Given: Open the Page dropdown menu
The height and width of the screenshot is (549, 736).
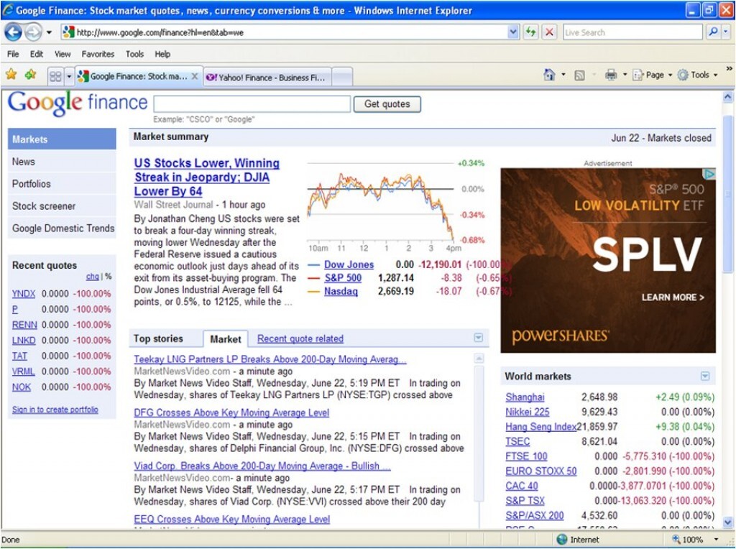Looking at the screenshot, I should pos(653,75).
